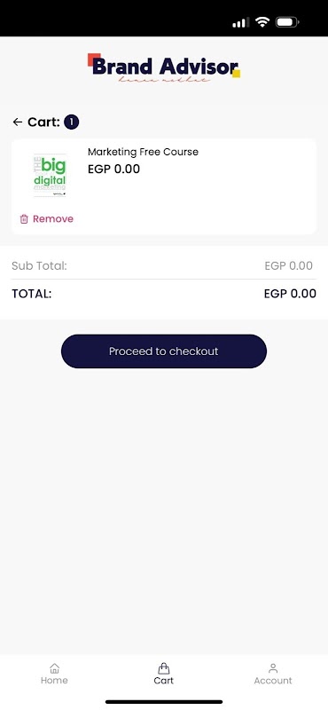
Task: Check the Wi-Fi status icon
Action: (262, 21)
